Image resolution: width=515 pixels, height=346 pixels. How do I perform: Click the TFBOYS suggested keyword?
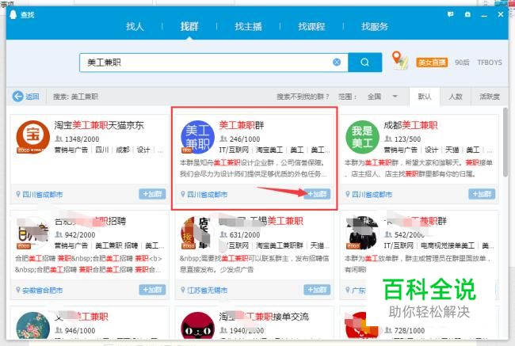[490, 63]
